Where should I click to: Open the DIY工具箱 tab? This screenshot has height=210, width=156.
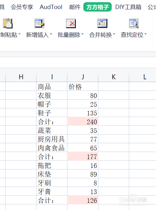[128, 7]
